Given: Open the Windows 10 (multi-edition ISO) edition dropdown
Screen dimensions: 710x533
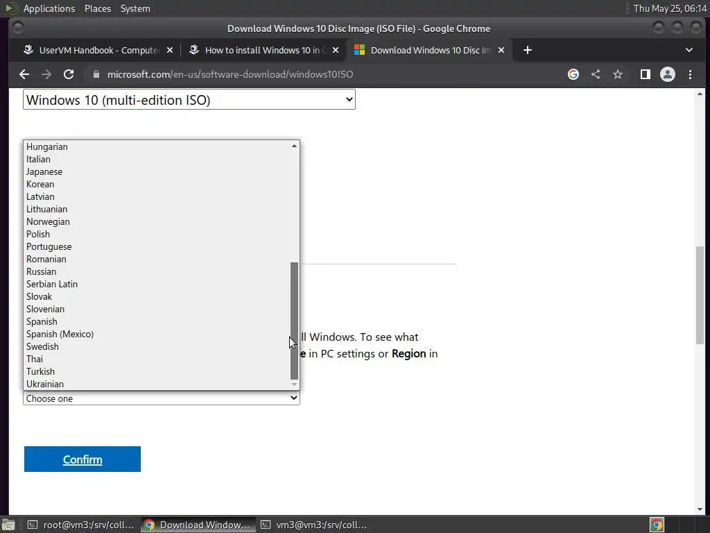Looking at the screenshot, I should pos(189,100).
